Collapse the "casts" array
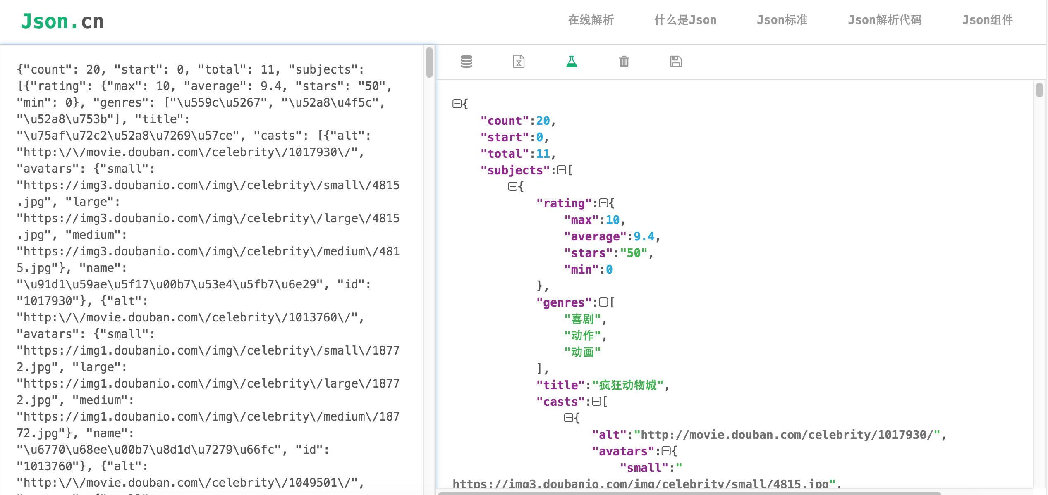 [596, 401]
